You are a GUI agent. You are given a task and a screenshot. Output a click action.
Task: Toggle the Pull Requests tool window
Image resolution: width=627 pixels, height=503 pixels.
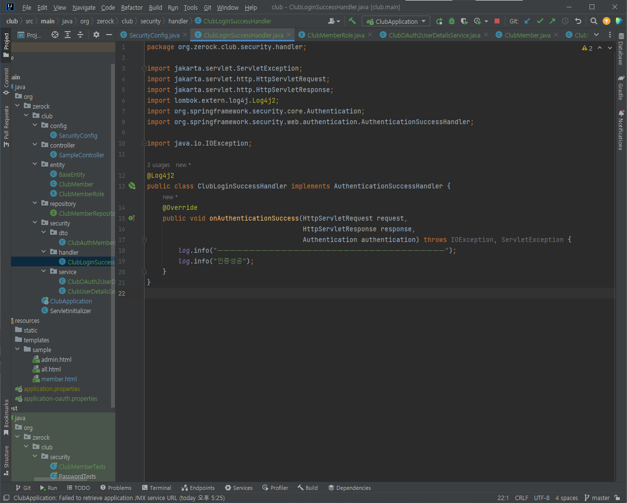coord(6,126)
